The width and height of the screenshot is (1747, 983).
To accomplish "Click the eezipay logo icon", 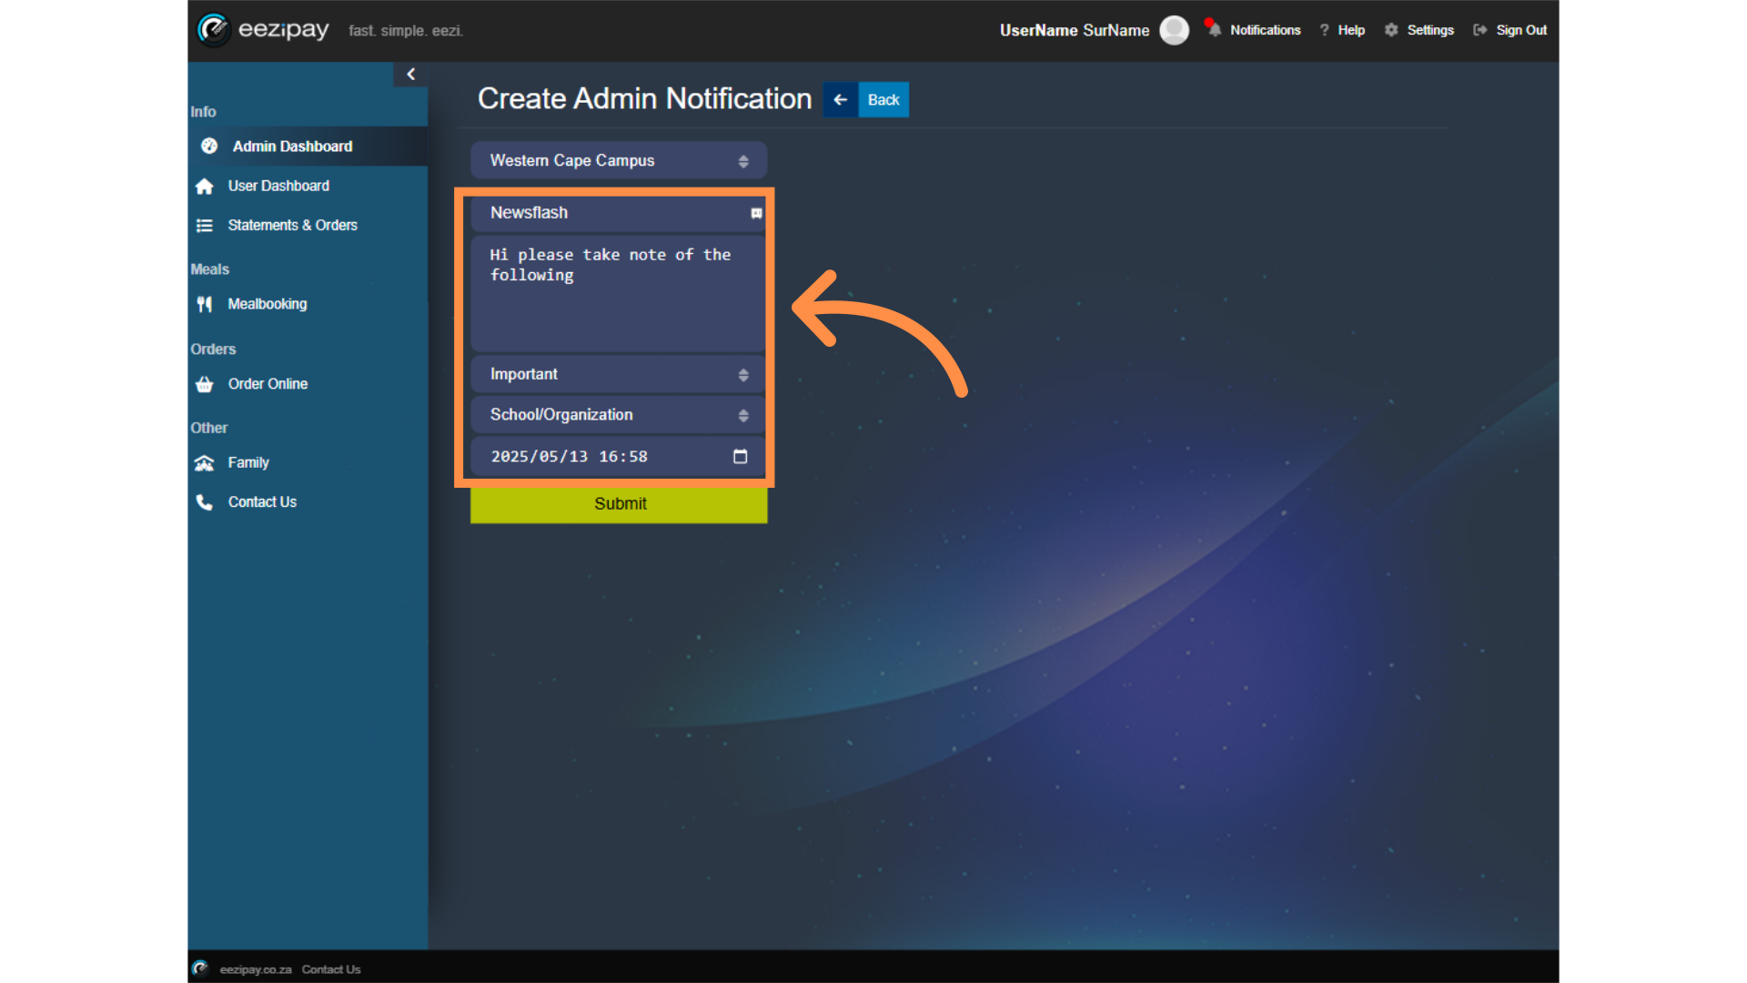I will click(x=214, y=29).
